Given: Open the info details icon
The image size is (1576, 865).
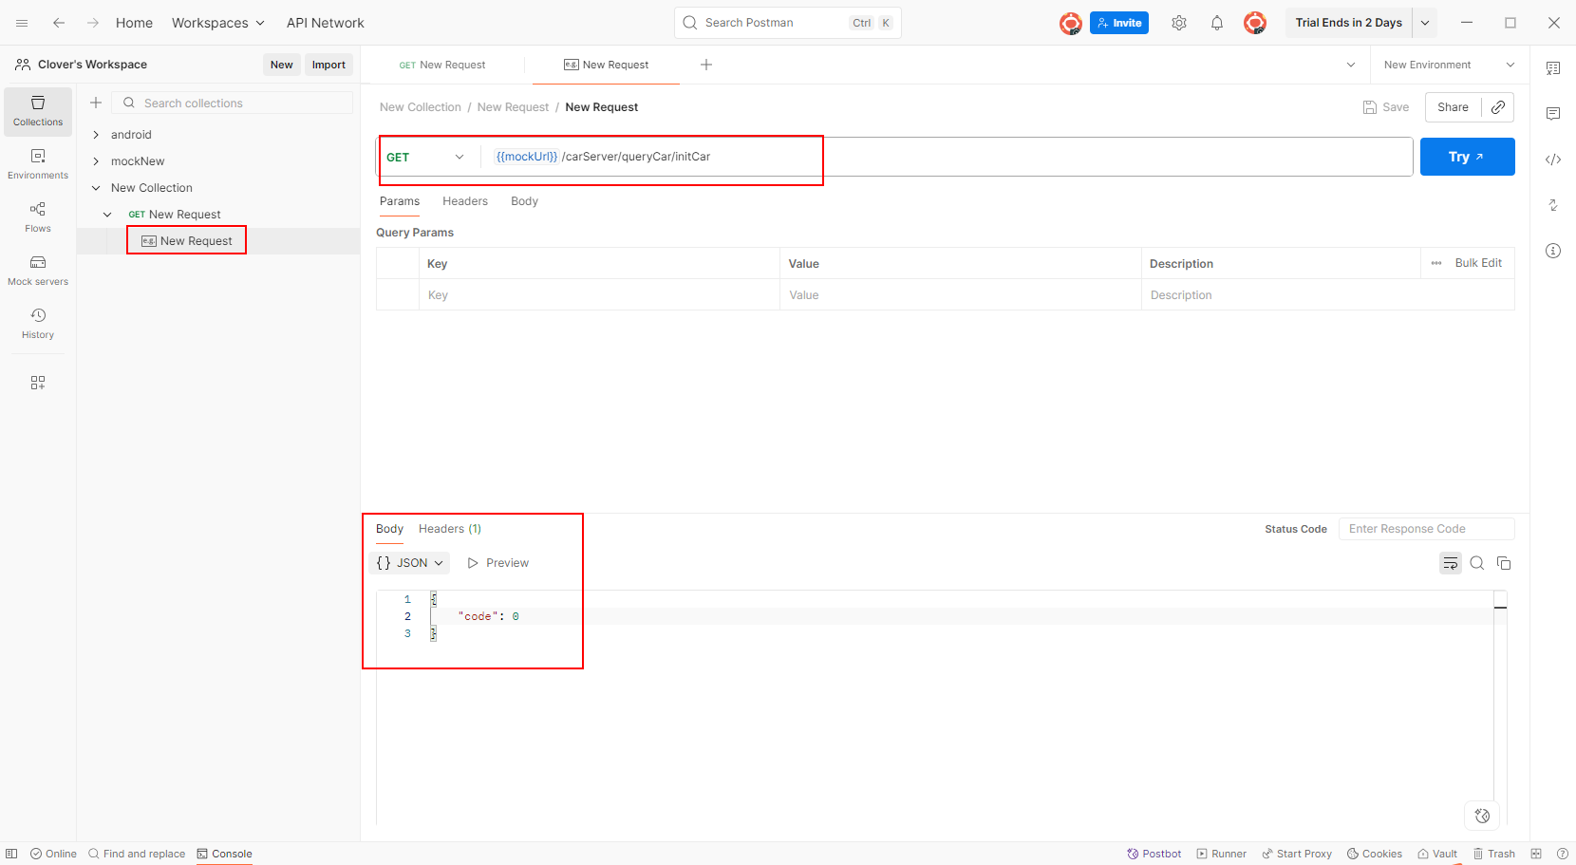Looking at the screenshot, I should (x=1553, y=251).
